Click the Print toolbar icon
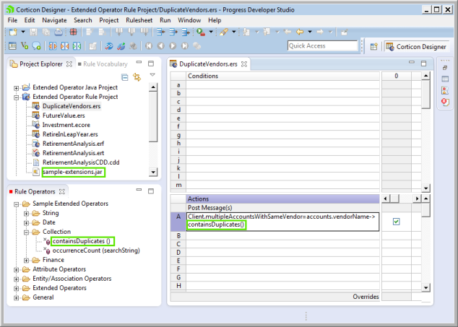Image resolution: width=458 pixels, height=327 pixels. (59, 32)
